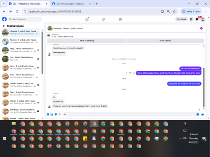This screenshot has height=157, width=210.
Task: Choose a sticker icon in composer
Action: (x=55, y=114)
